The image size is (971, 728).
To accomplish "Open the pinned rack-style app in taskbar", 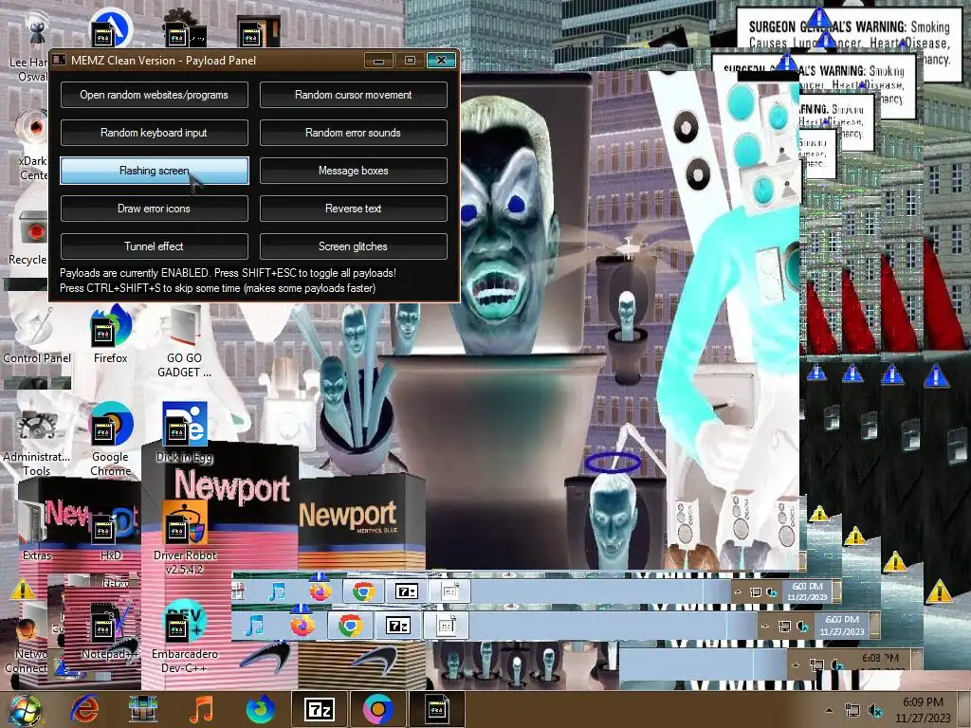I will tap(143, 709).
